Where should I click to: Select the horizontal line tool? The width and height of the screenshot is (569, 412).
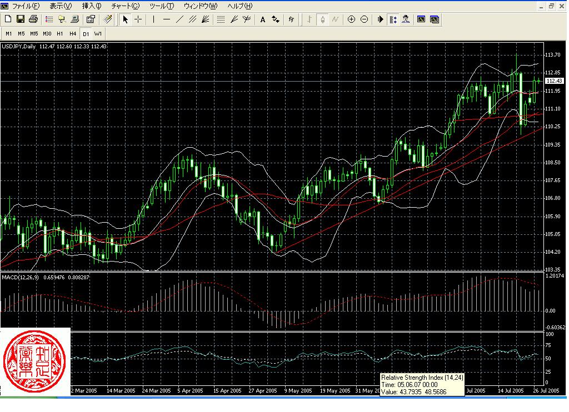click(x=167, y=19)
